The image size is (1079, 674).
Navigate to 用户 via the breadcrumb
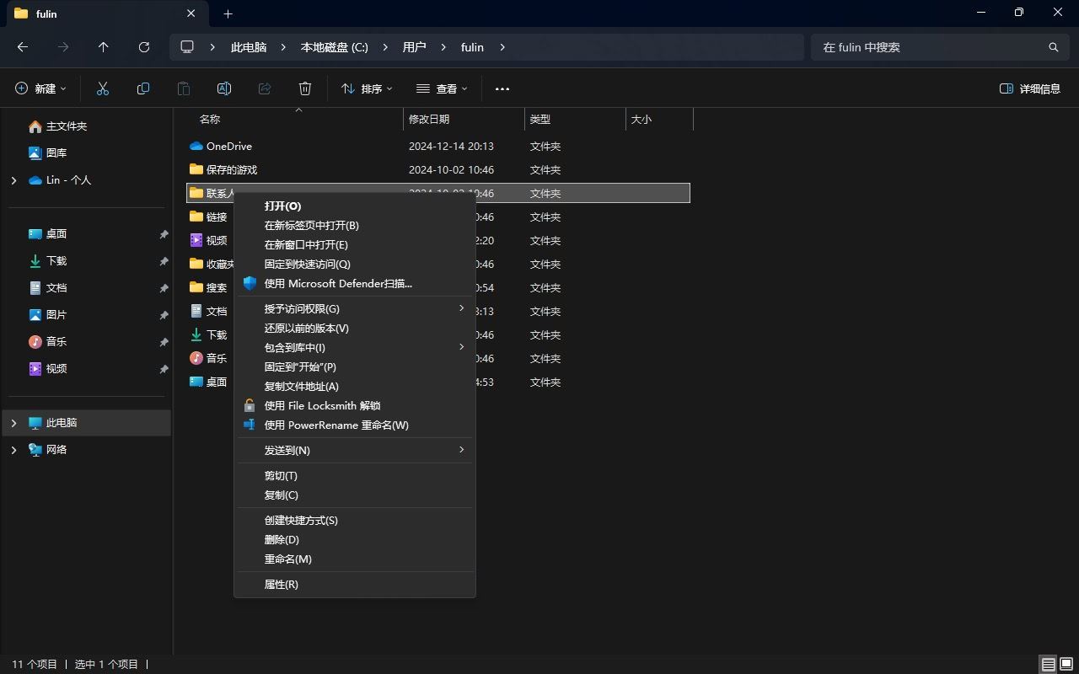414,47
